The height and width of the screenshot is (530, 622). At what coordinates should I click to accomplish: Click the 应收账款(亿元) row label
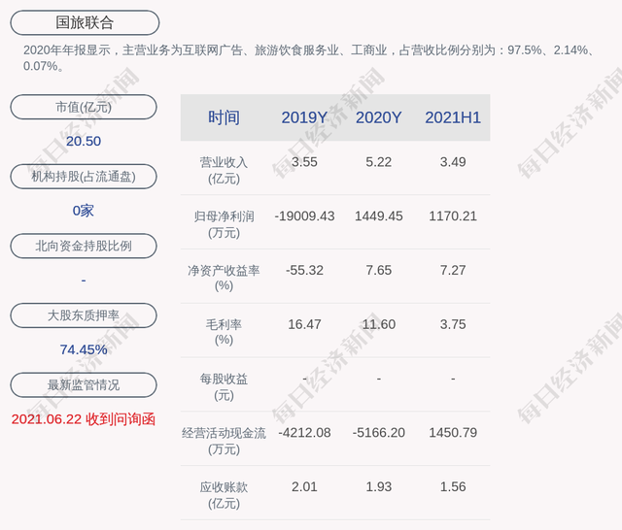point(224,495)
